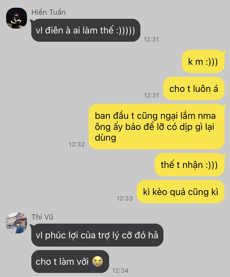Open Hiền Tuấn's profile avatar
This screenshot has width=230, height=277.
point(16,18)
